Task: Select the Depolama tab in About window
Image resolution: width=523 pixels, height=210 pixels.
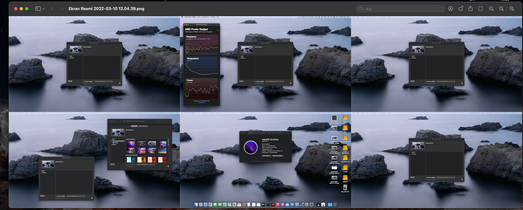Action: [264, 133]
